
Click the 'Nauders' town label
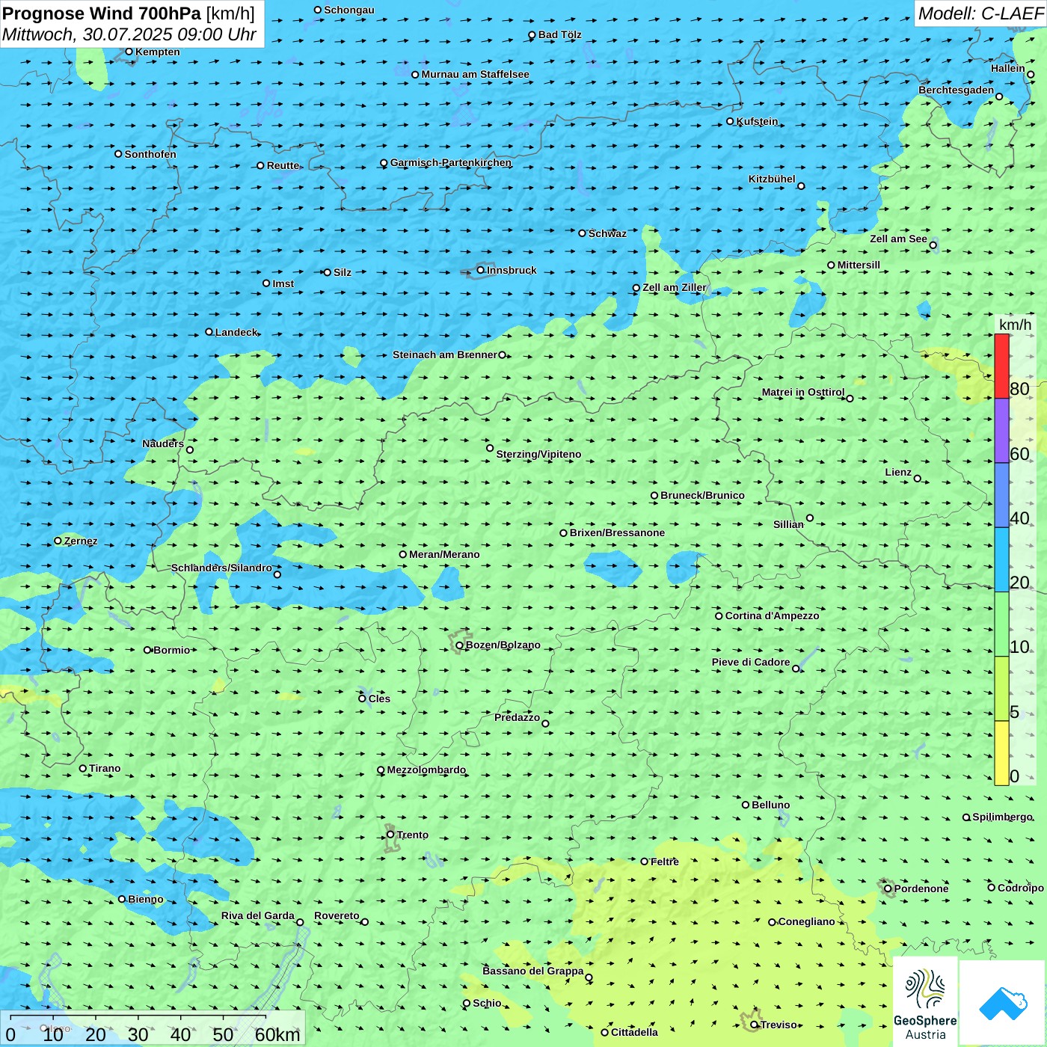point(163,443)
